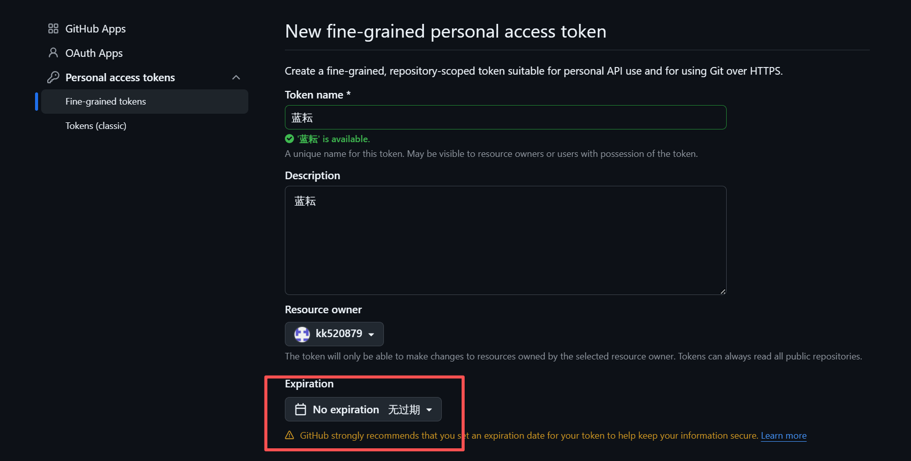Click the GitHub Apps grid icon
The height and width of the screenshot is (461, 911).
(53, 28)
